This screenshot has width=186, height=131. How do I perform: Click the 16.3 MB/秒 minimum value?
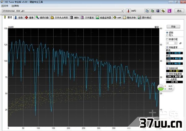coord(174,53)
